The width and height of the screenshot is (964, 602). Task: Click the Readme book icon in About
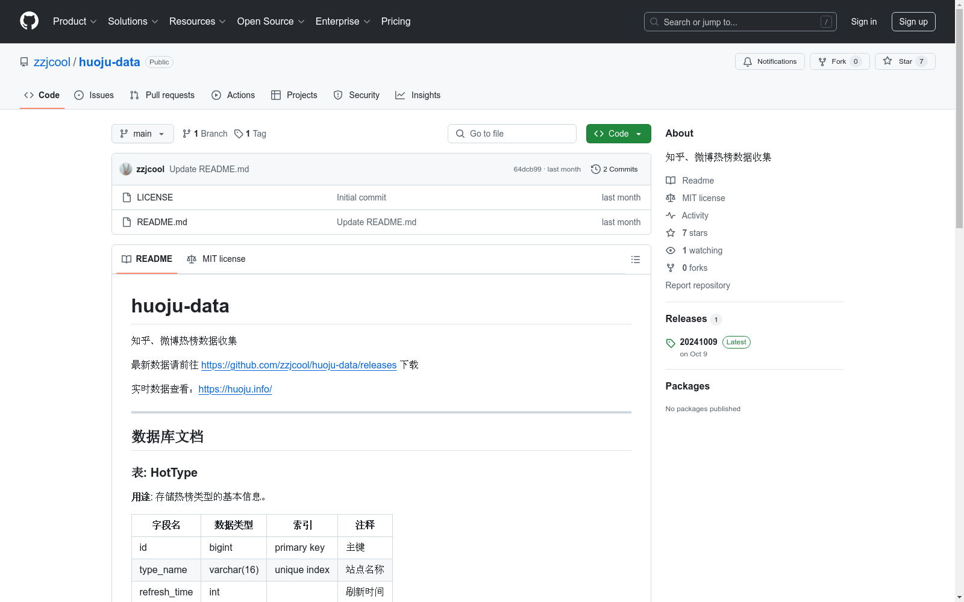671,181
